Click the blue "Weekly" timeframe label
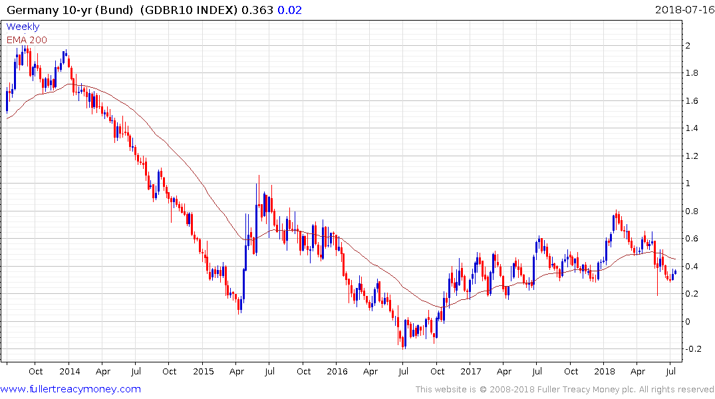 pyautogui.click(x=23, y=27)
